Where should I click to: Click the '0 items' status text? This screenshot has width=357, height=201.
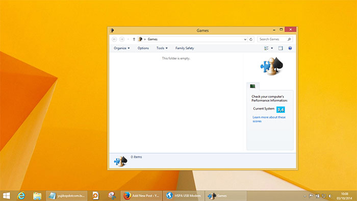point(136,157)
